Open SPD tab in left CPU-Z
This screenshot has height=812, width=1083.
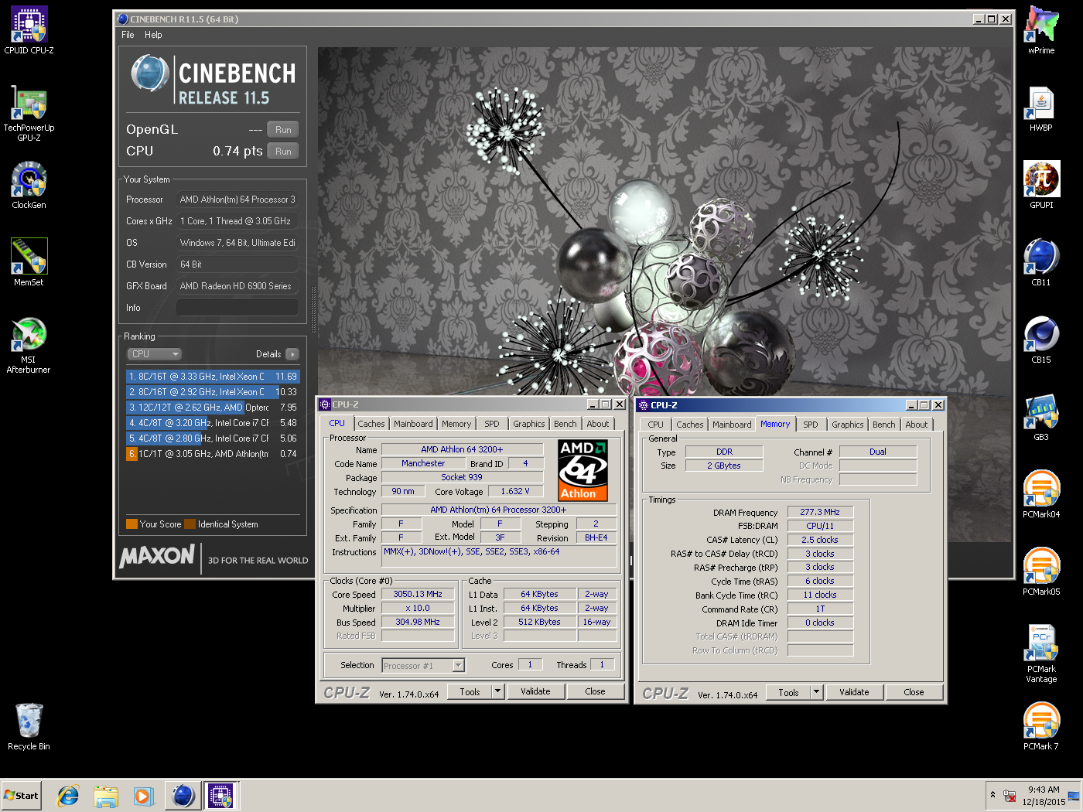[x=492, y=424]
